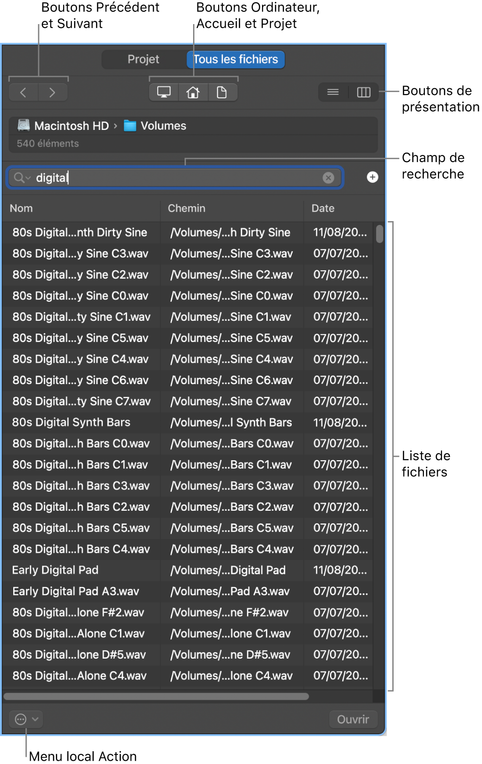The image size is (482, 764).
Task: Switch to the Projet tab
Action: pyautogui.click(x=144, y=60)
